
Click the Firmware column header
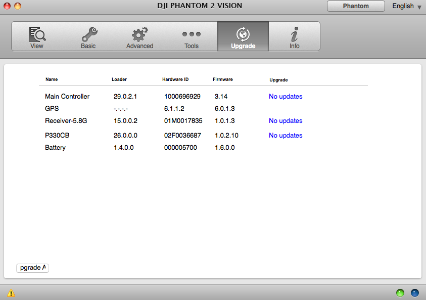click(x=223, y=79)
